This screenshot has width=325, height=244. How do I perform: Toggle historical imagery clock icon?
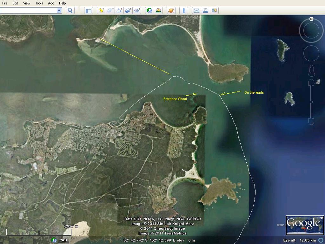149,10
